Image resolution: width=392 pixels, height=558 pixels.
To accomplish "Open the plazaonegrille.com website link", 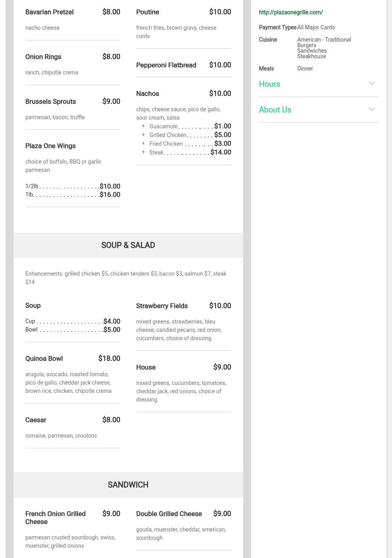I will [x=291, y=12].
